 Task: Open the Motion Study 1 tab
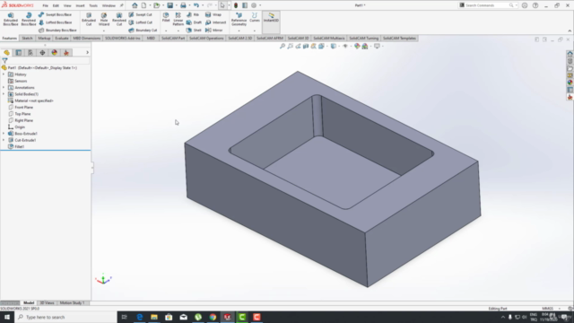72,303
